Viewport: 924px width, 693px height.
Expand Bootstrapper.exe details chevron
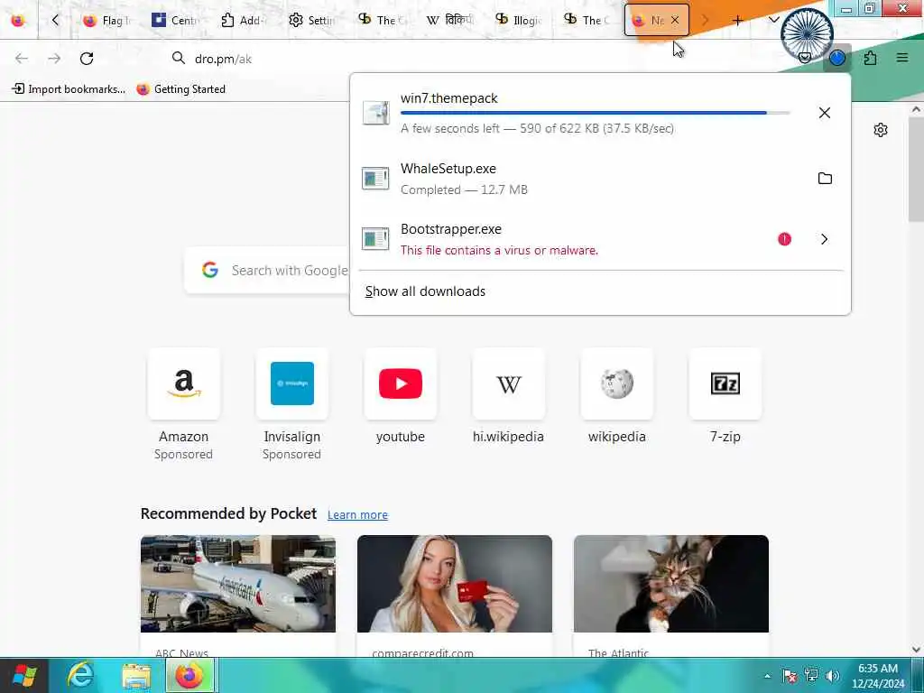(825, 238)
